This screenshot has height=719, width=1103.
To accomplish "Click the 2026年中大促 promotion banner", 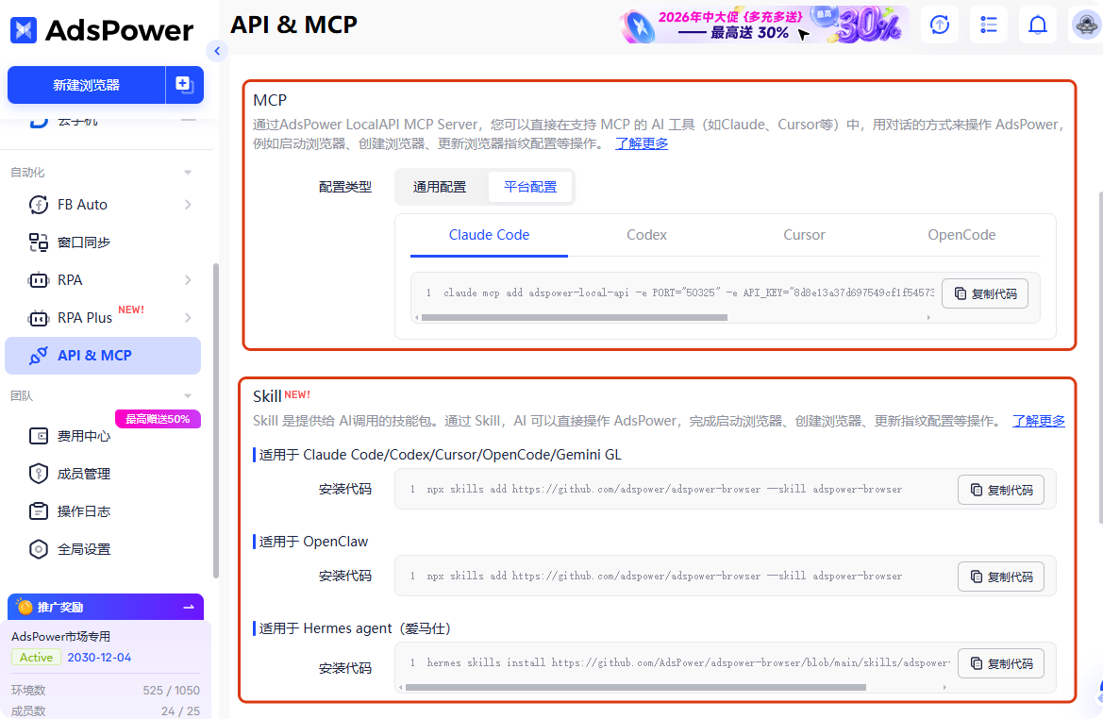I will (764, 25).
